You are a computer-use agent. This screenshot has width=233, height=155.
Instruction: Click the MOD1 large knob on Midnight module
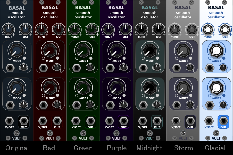pyautogui.click(x=150, y=50)
